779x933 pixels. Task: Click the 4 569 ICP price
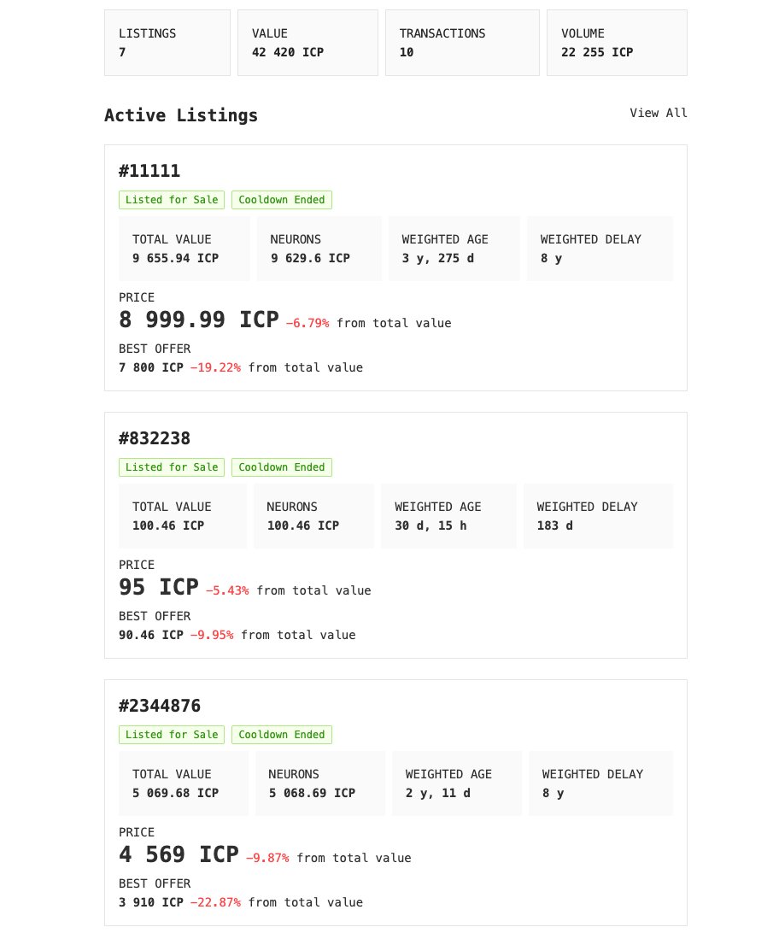179,855
